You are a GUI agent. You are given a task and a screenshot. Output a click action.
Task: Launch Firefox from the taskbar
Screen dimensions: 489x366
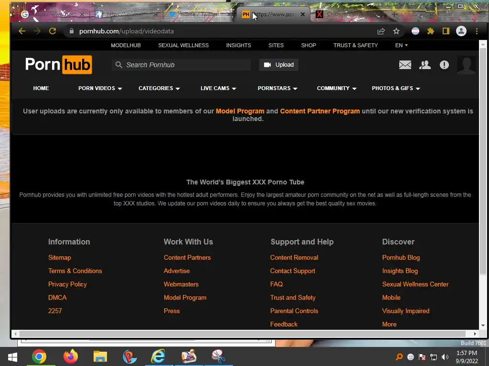click(71, 356)
